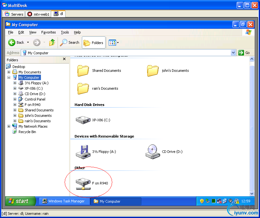Click the grey Forward arrow button
The image size is (260, 218).
pos(37,42)
